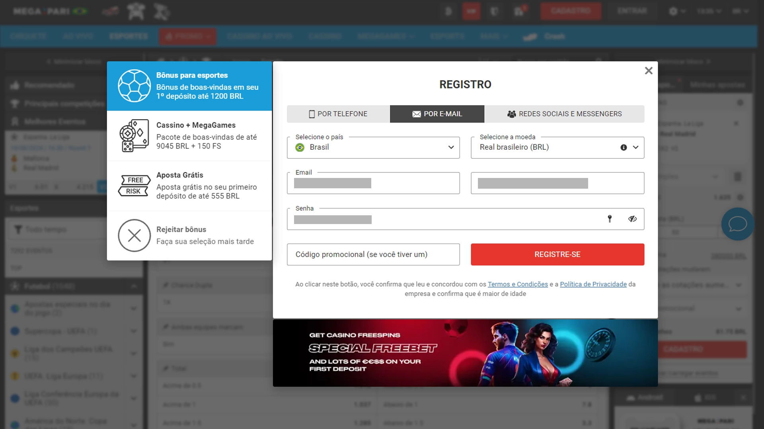Open the settings gear dropdown in header

coord(677,11)
